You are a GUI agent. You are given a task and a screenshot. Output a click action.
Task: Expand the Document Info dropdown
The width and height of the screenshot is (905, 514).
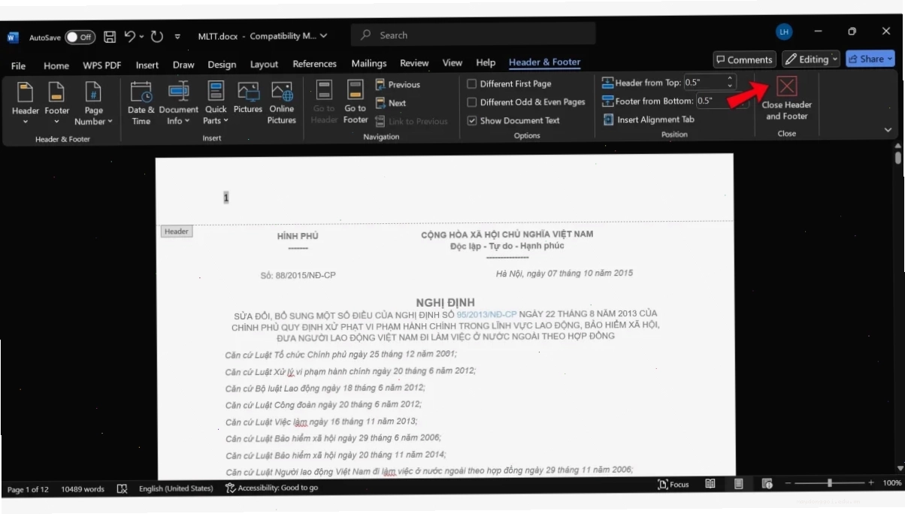click(x=178, y=103)
